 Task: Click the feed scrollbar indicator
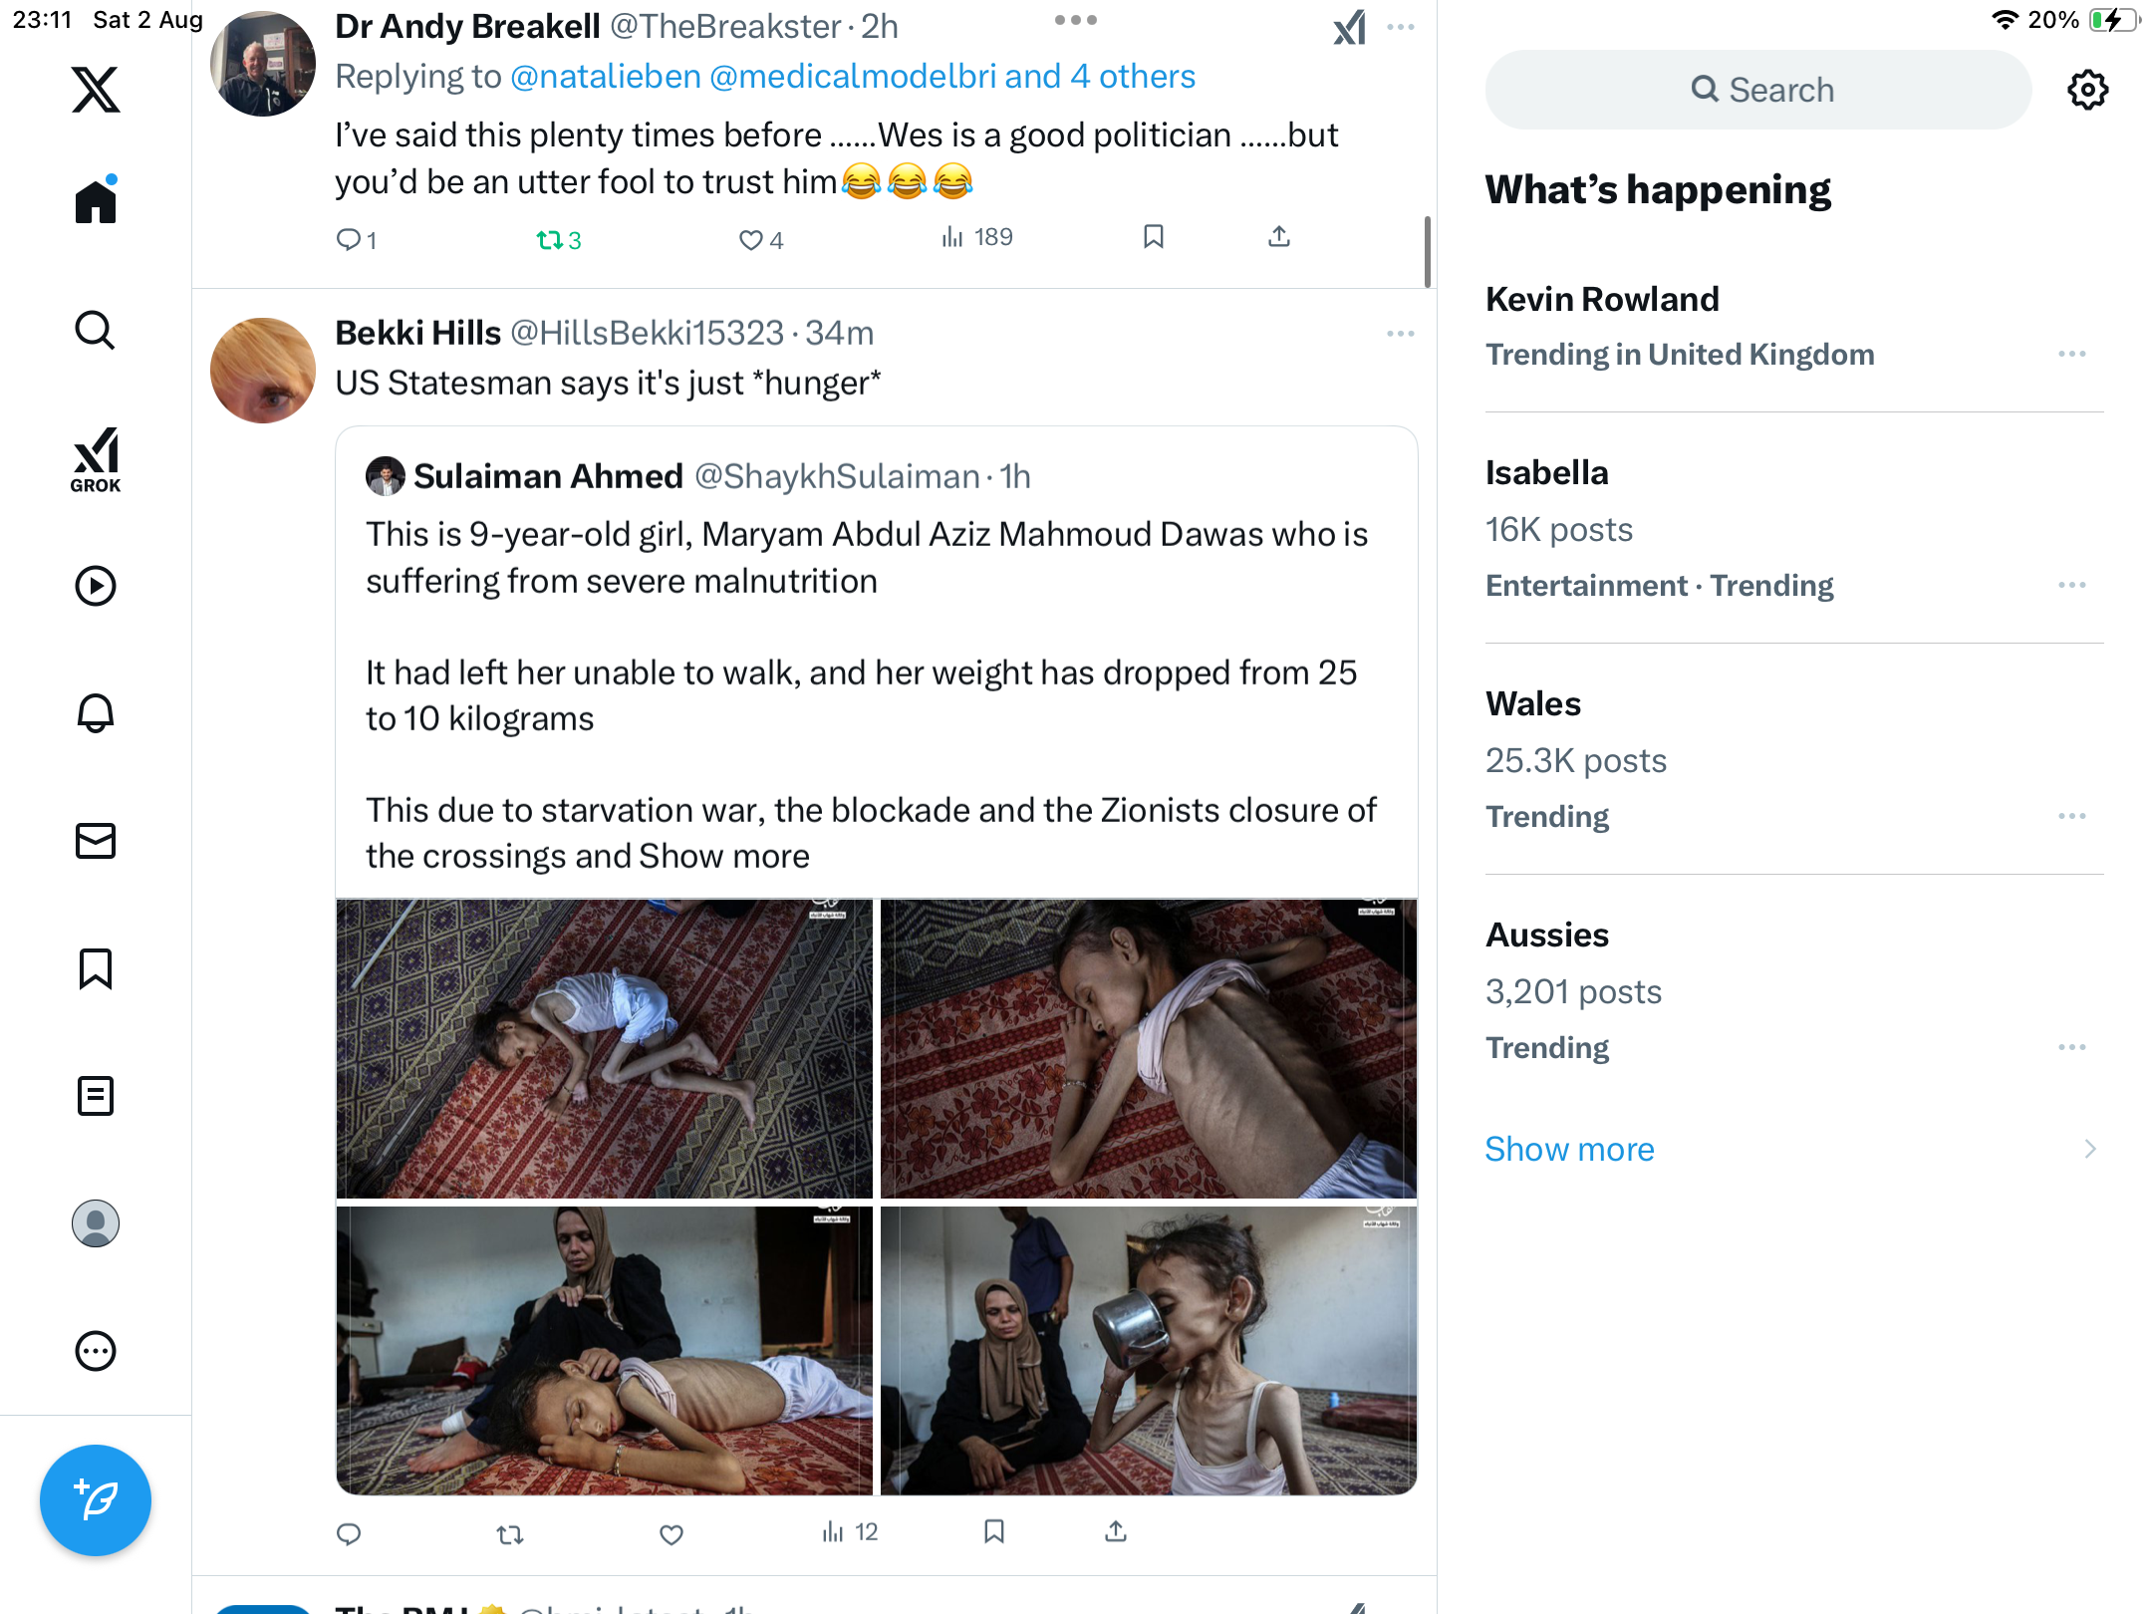1428,251
